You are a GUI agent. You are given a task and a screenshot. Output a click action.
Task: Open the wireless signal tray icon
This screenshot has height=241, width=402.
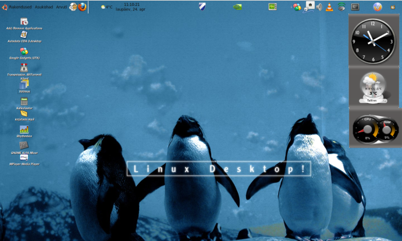(x=341, y=7)
